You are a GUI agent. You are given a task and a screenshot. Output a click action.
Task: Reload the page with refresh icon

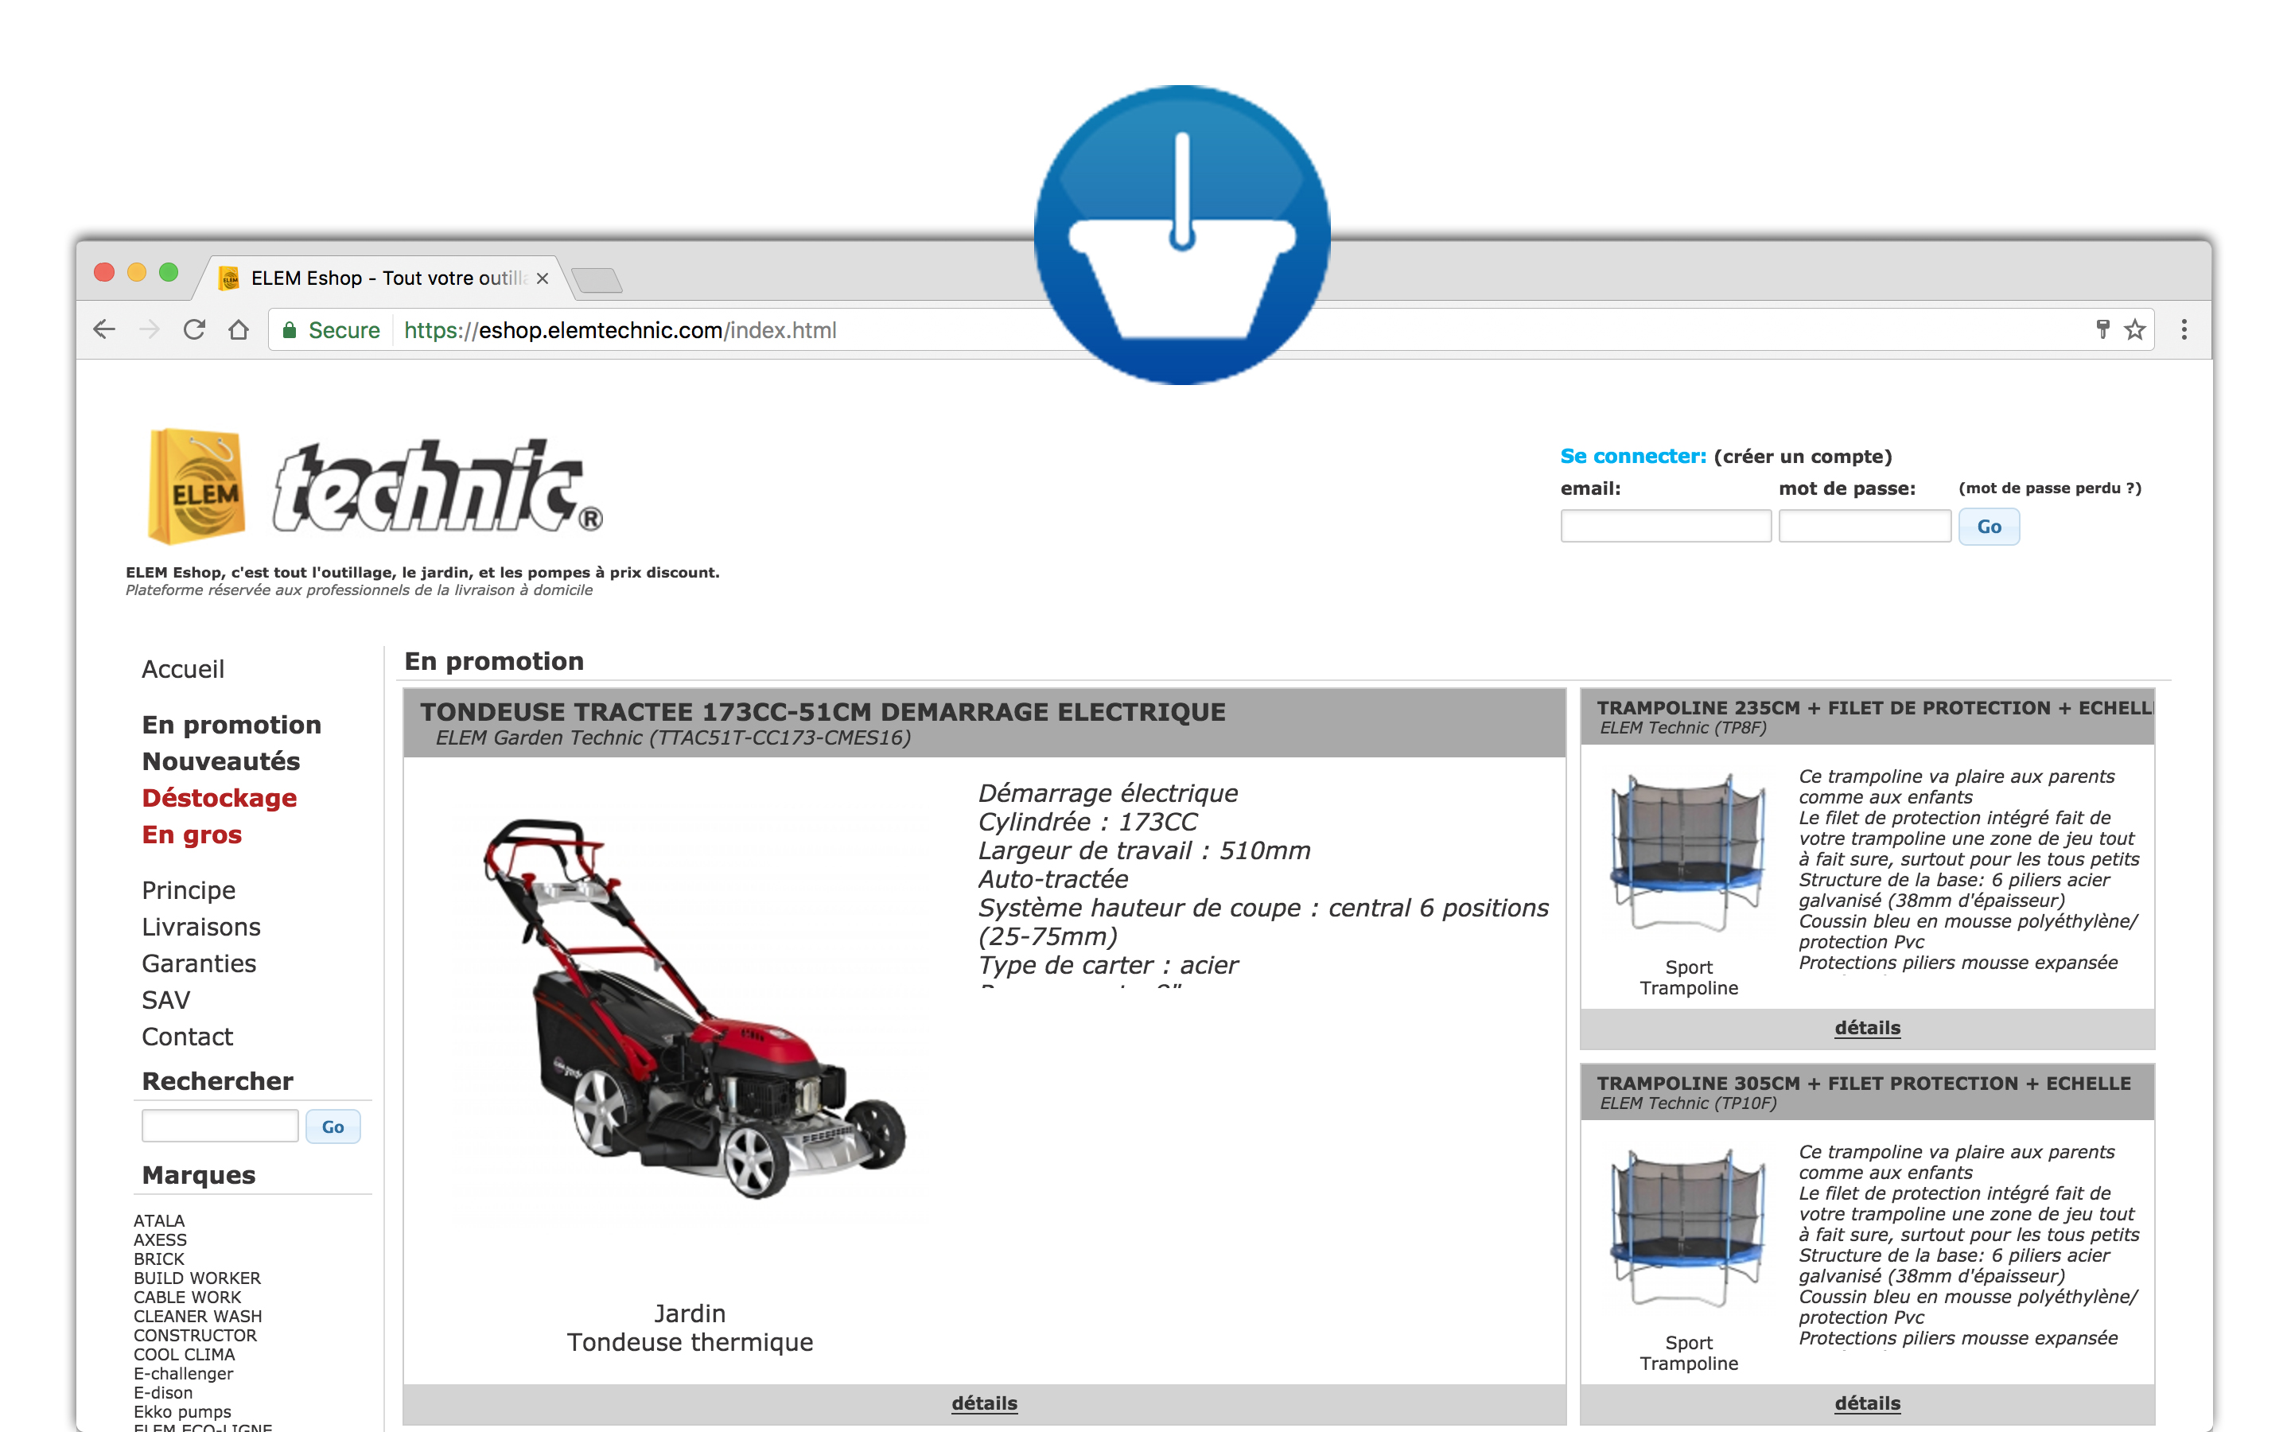click(x=194, y=329)
